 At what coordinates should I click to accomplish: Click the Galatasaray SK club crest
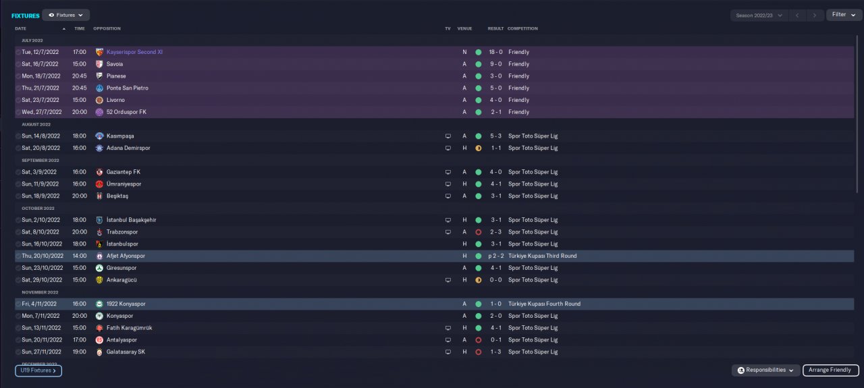pos(100,352)
